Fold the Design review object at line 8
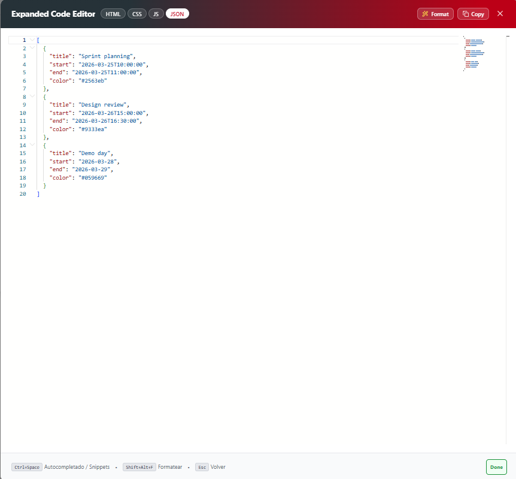Viewport: 516px width, 479px height. click(32, 96)
